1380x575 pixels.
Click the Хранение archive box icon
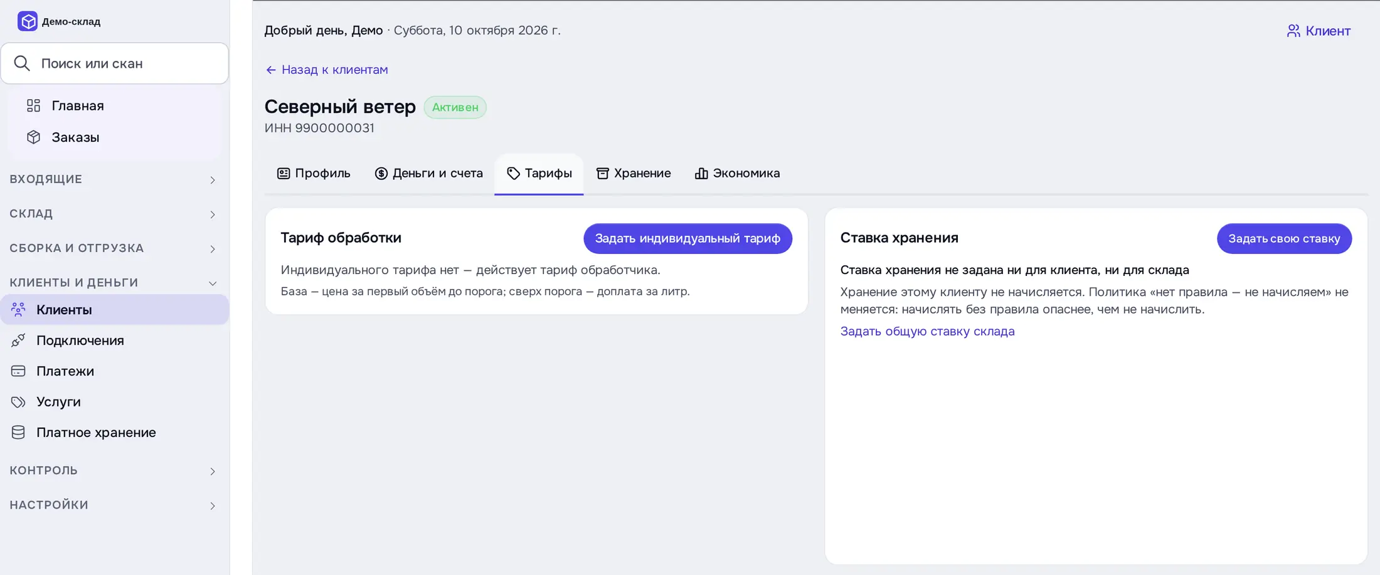tap(602, 173)
